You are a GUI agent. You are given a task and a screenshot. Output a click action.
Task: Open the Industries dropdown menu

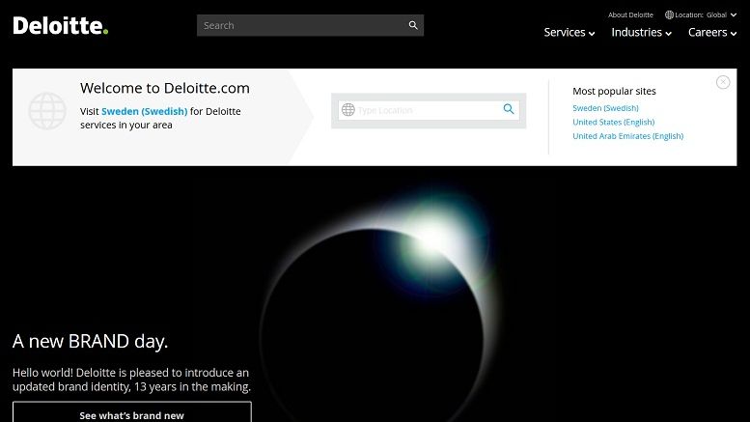coord(642,33)
